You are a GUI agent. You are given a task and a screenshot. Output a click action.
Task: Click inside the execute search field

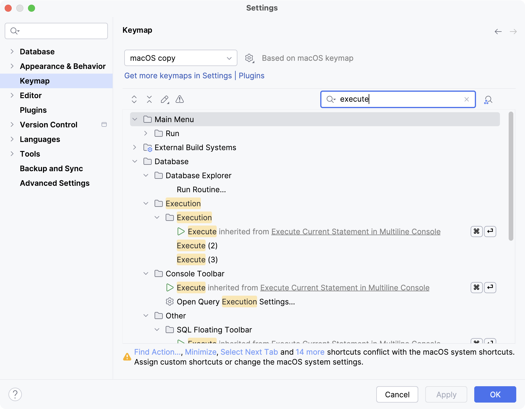tap(394, 99)
